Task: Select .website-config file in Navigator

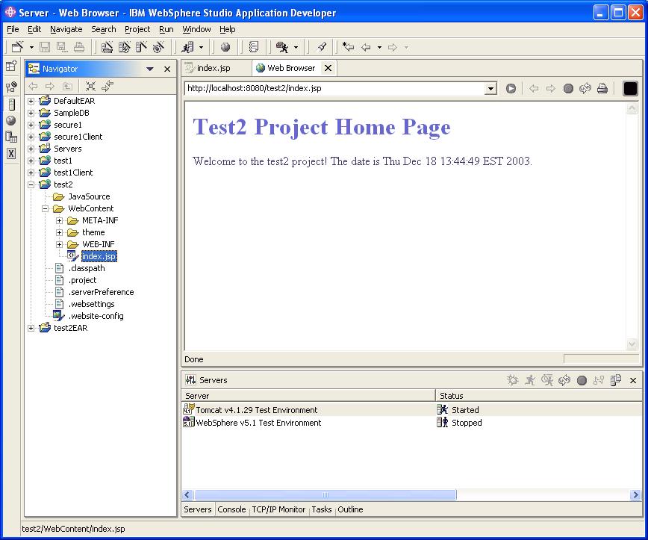Action: 96,317
